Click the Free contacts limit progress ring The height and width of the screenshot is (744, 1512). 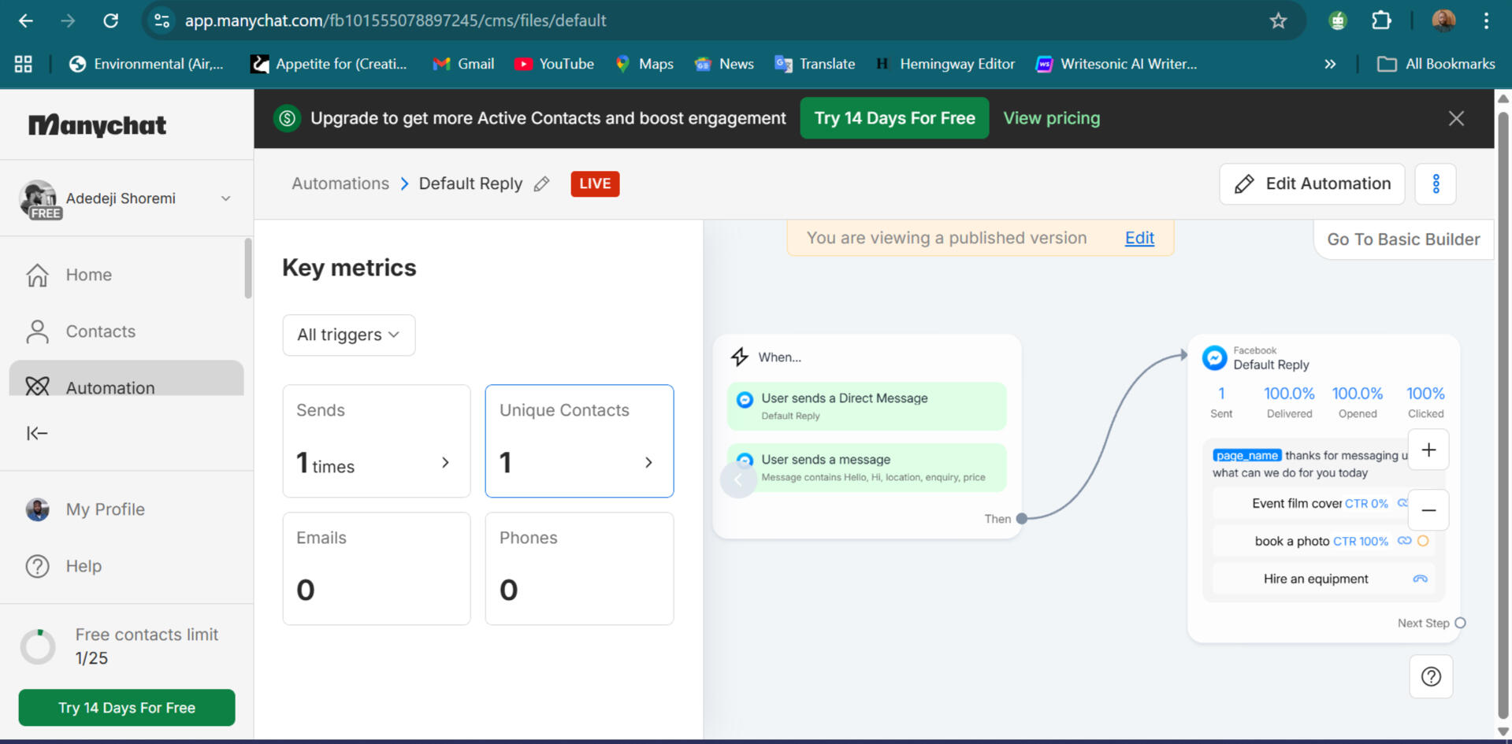[x=38, y=646]
